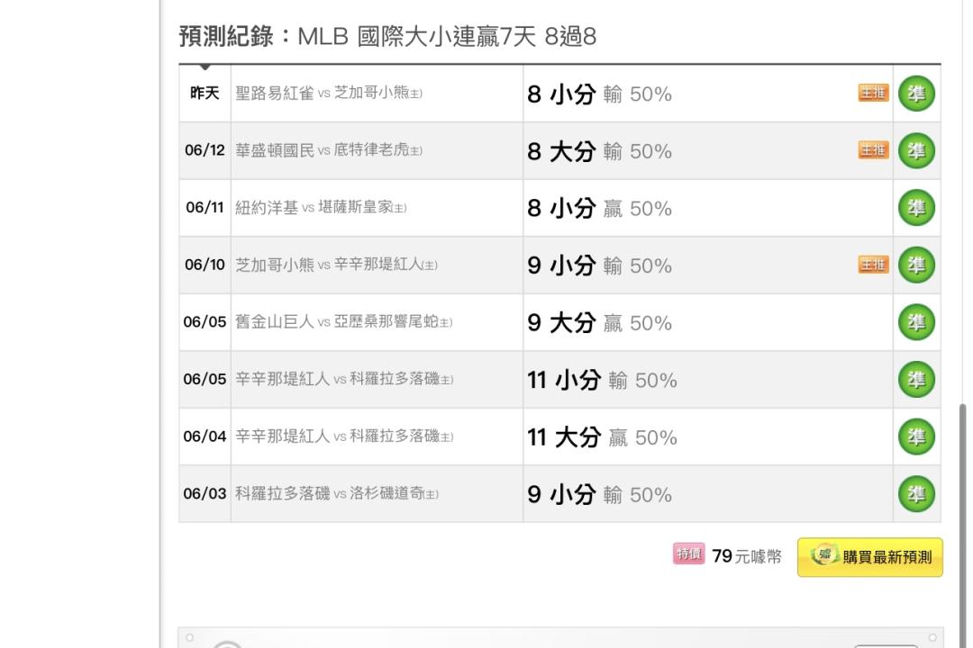Click the vertical scrollbar thumb at right

coord(962,526)
